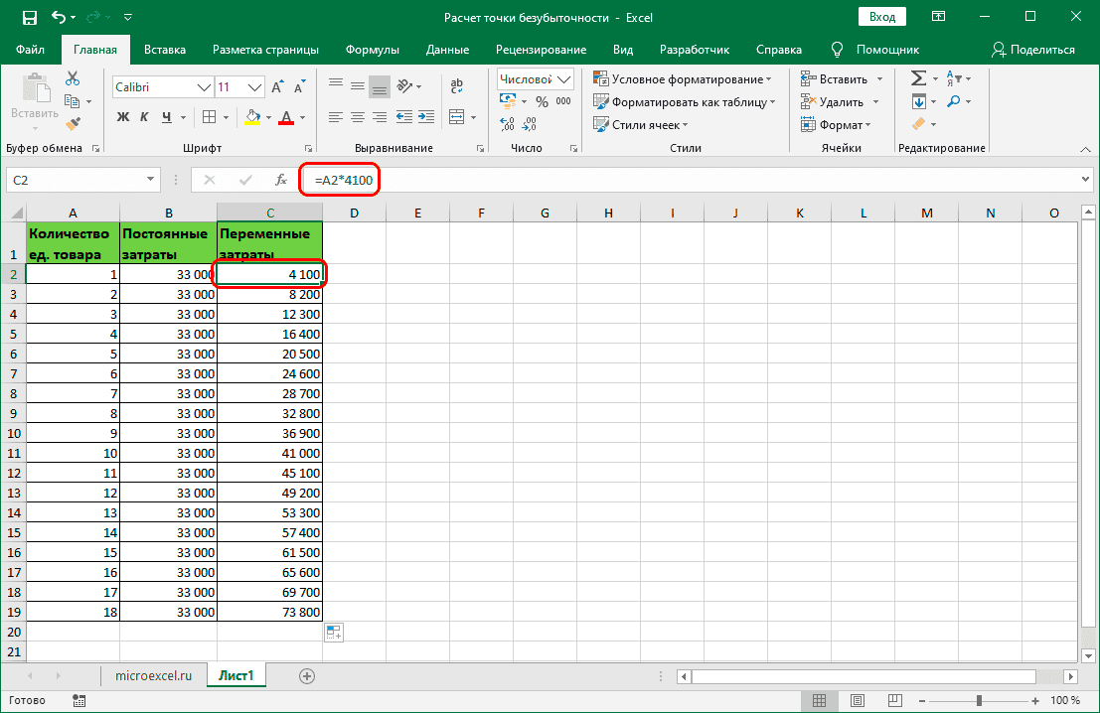Switch to the microexcel.ru sheet tab
This screenshot has width=1100, height=713.
click(153, 676)
